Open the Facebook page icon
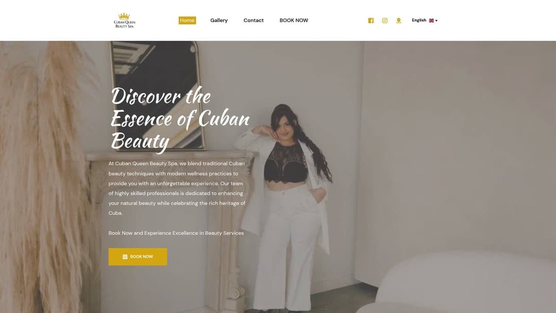The image size is (556, 313). 371,21
